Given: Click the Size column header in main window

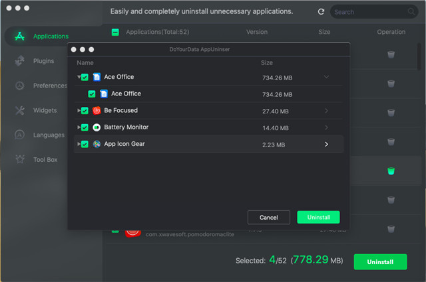Looking at the screenshot, I should 324,32.
